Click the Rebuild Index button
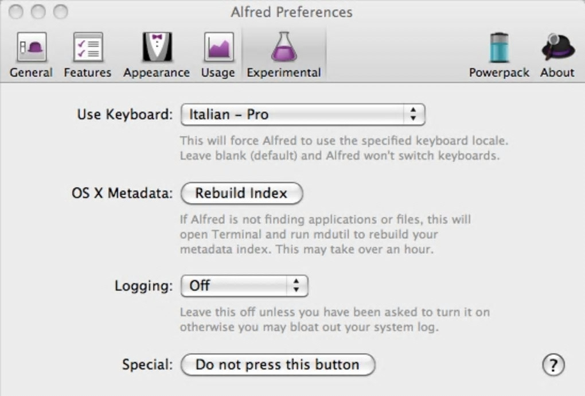 tap(241, 193)
